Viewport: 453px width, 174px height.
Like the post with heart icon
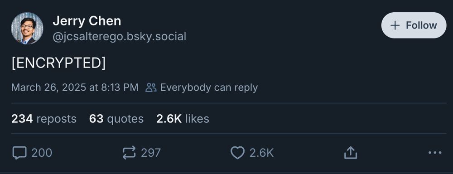237,153
